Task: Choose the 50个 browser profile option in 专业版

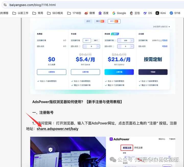Action: point(96,40)
